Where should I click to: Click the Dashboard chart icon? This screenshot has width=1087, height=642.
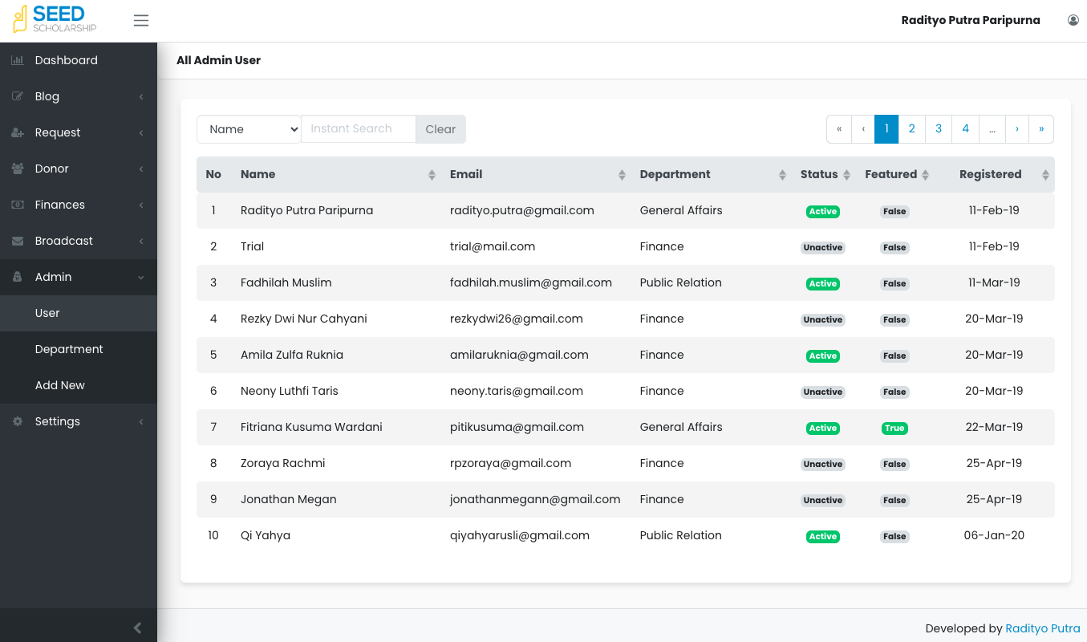[17, 60]
